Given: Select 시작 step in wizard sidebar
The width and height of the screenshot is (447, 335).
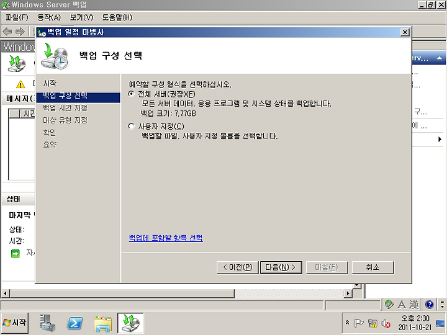Looking at the screenshot, I should (50, 83).
